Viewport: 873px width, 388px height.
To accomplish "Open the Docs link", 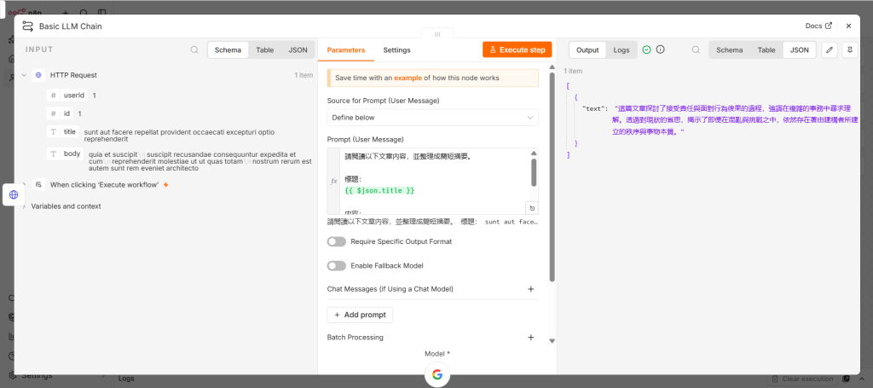I will tap(818, 26).
